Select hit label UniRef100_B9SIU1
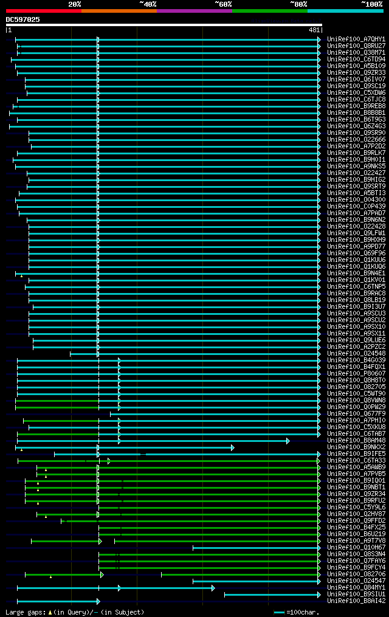Viewport: 389px width, 617px height. [x=356, y=595]
